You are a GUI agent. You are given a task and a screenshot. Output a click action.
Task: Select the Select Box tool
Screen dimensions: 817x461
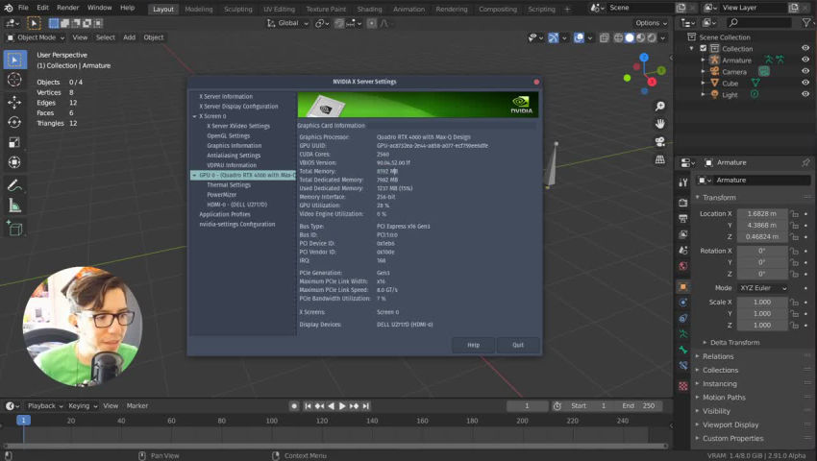coord(15,60)
